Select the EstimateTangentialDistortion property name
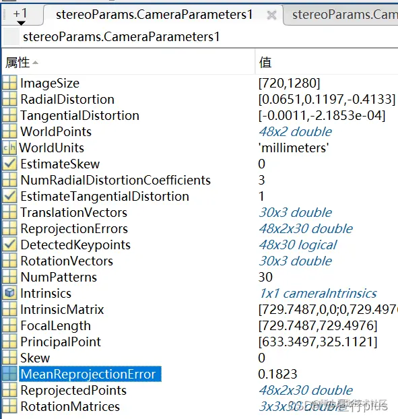Screen dimensions: 398x419 [x=104, y=197]
